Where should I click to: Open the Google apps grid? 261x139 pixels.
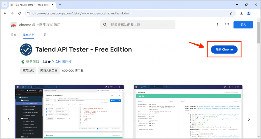coord(227,25)
